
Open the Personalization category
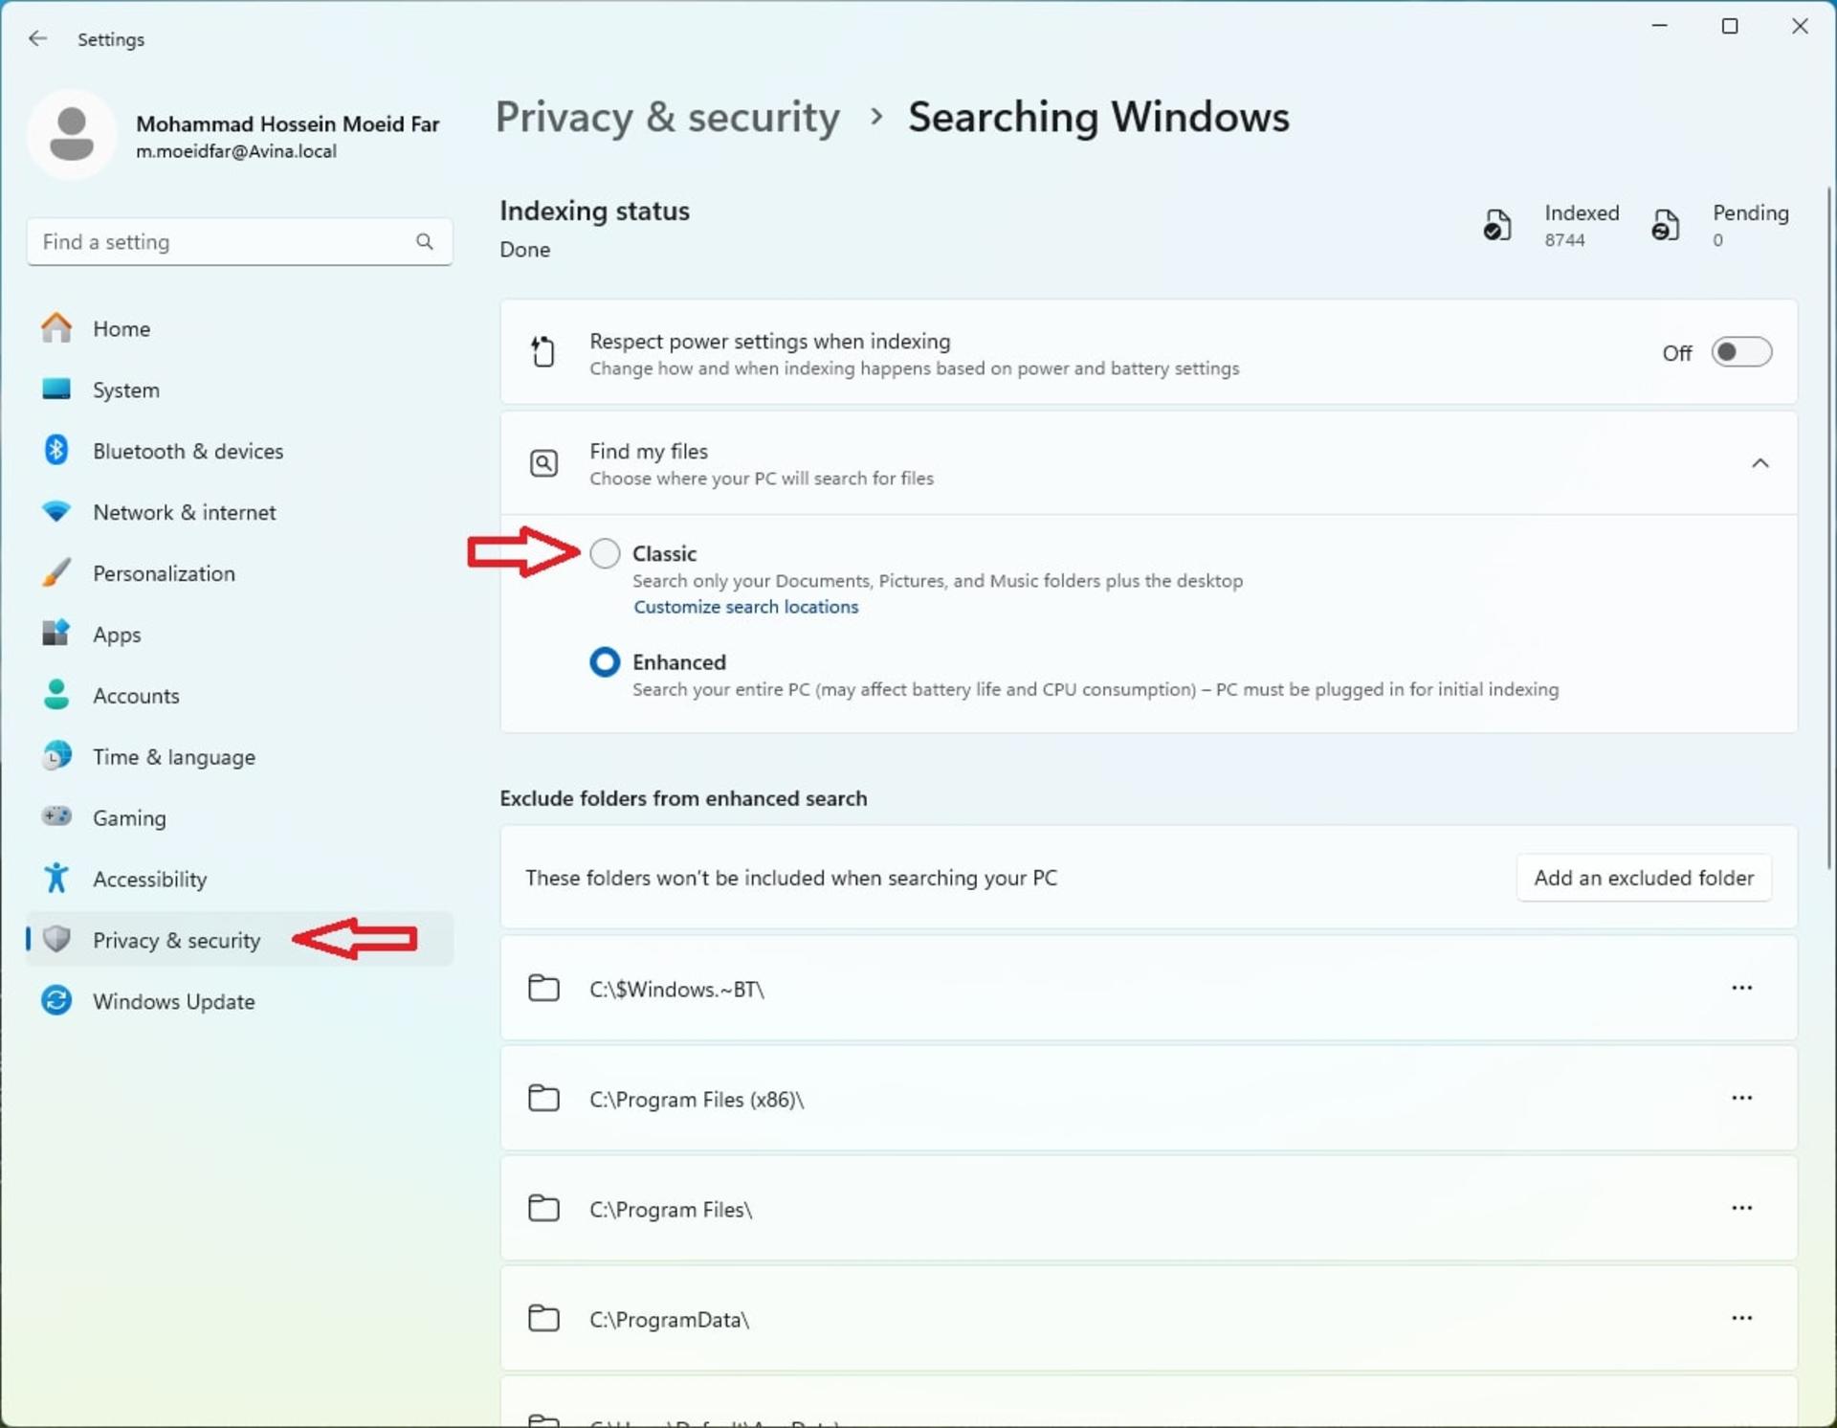coord(239,573)
